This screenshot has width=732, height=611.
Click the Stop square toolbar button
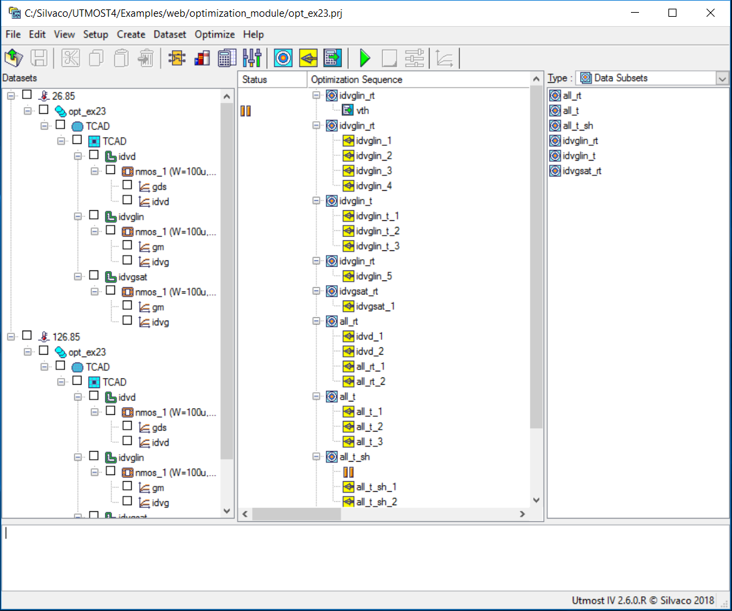point(389,58)
